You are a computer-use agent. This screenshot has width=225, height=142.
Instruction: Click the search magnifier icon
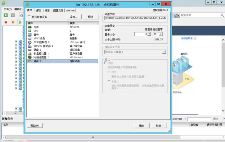coord(222,15)
